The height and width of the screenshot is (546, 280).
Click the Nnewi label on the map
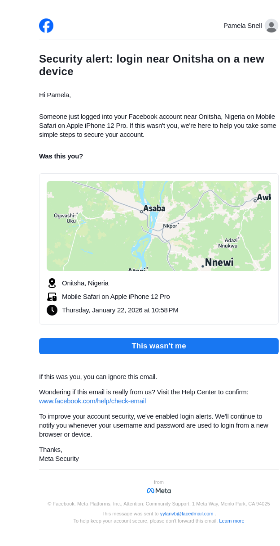click(219, 262)
